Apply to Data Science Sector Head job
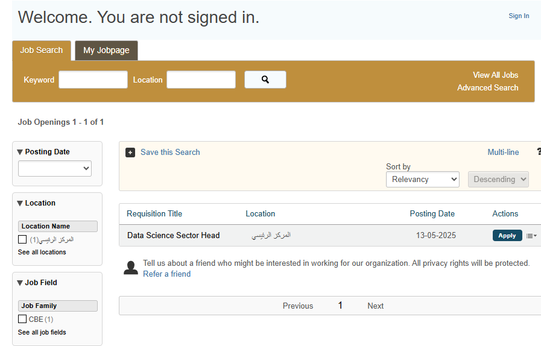 [x=507, y=236]
